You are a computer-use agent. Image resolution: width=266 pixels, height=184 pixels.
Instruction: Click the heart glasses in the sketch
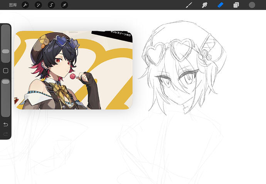[x=170, y=51]
